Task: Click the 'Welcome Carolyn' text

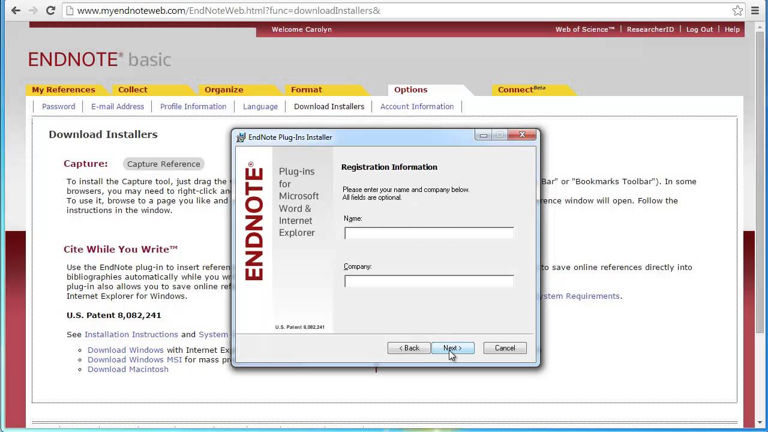Action: 302,29
